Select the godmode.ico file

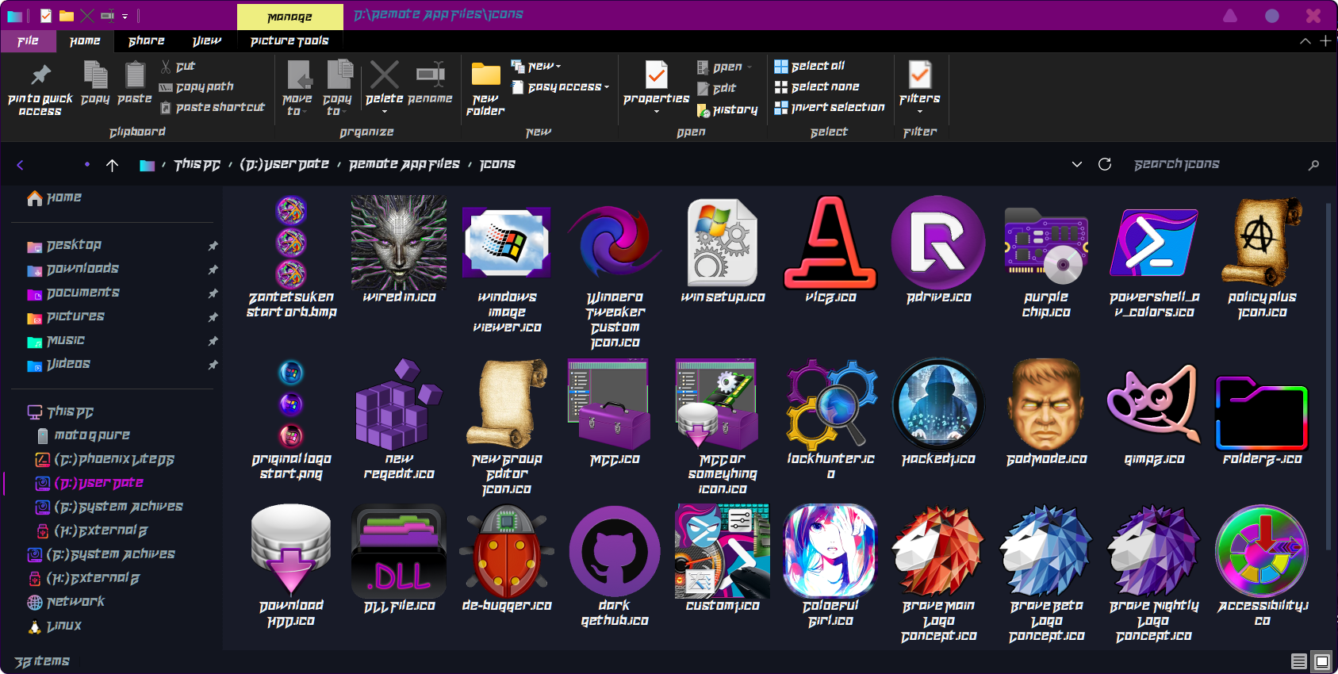1046,412
